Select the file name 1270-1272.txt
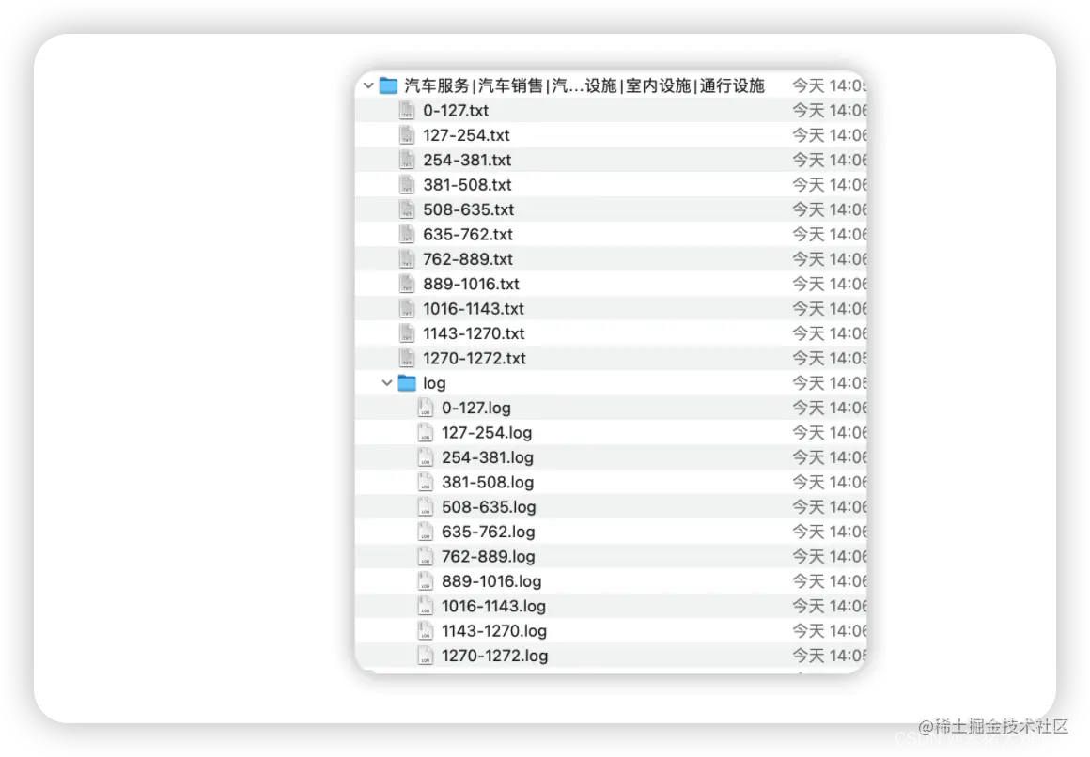This screenshot has height=757, width=1090. pyautogui.click(x=475, y=358)
